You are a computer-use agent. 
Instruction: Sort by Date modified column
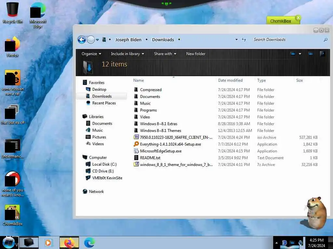(x=230, y=80)
